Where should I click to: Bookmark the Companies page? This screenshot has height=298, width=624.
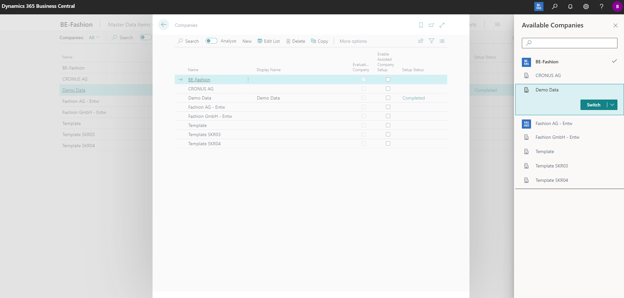tap(421, 25)
